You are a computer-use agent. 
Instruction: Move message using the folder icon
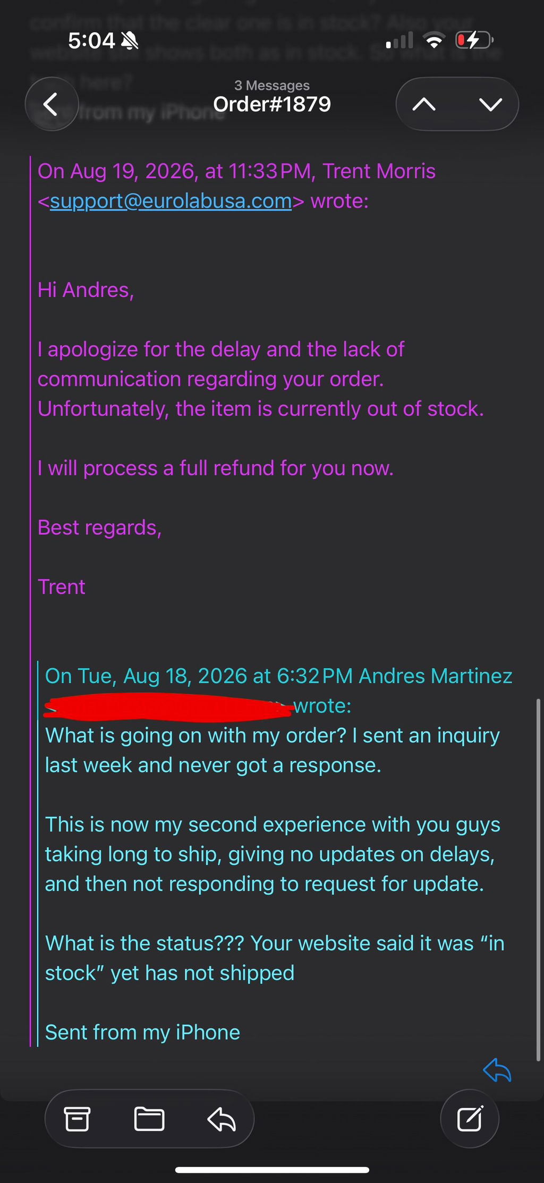[149, 1119]
